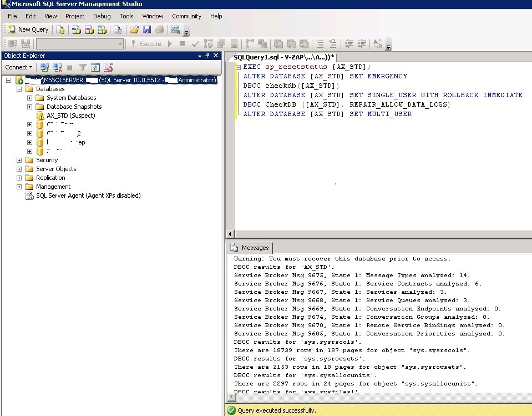Toggle Results to Text icon
The height and width of the screenshot is (416, 532).
coord(278,44)
